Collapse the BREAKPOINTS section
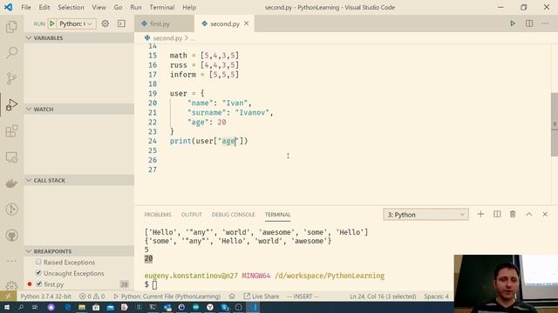 (79, 251)
